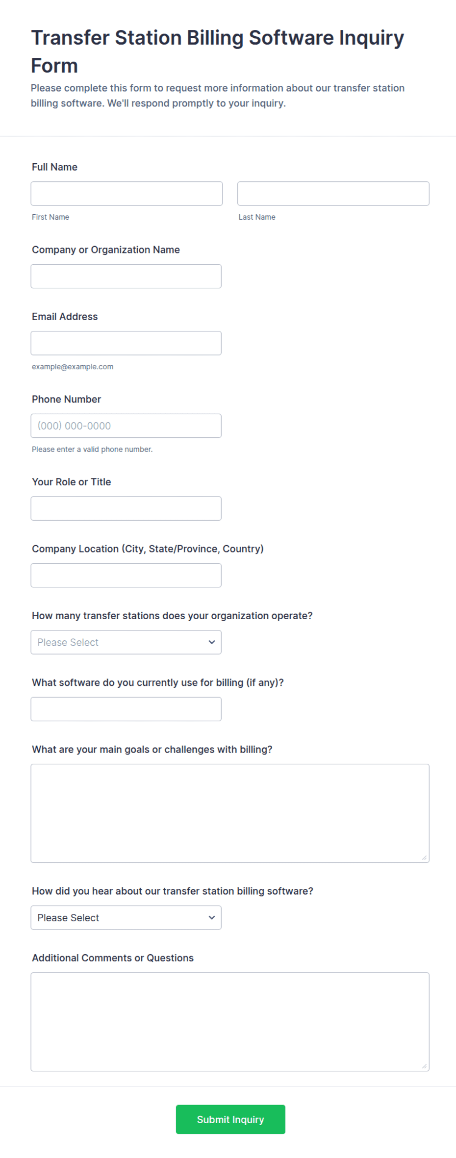Select the Phone Number input field
Viewport: 456px width, 1158px height.
click(x=126, y=426)
